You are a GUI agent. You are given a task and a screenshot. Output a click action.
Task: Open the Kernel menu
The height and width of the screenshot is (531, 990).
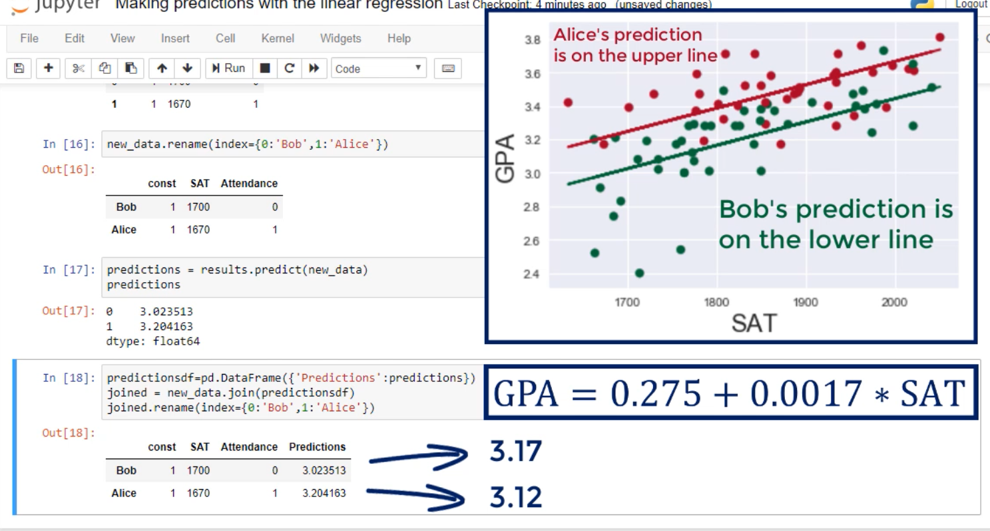278,38
